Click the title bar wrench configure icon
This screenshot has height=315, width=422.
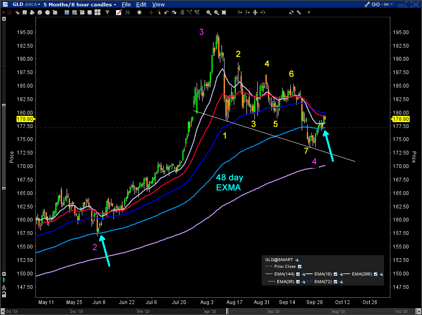click(x=367, y=4)
